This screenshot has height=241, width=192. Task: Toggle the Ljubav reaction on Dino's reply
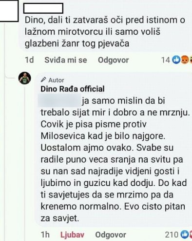pos(72,235)
